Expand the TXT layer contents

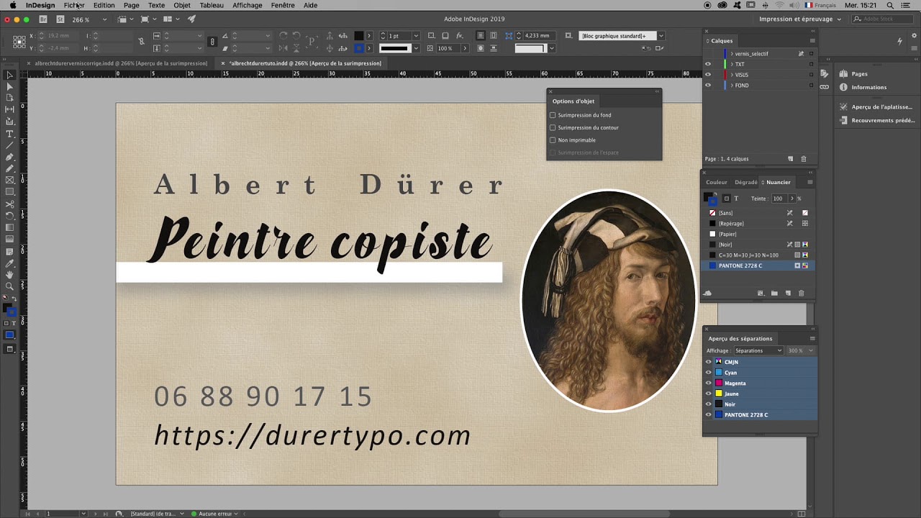point(732,64)
